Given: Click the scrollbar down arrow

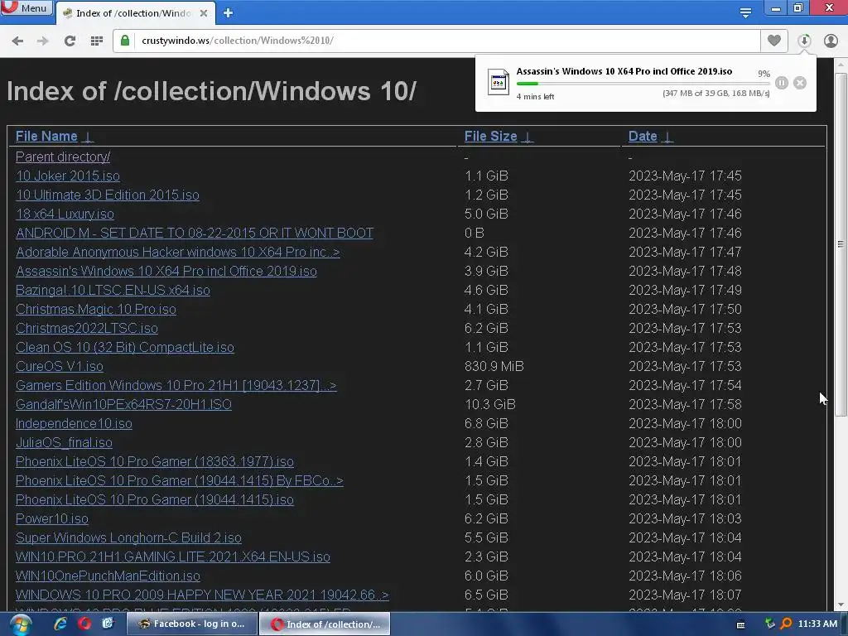Looking at the screenshot, I should tap(841, 605).
